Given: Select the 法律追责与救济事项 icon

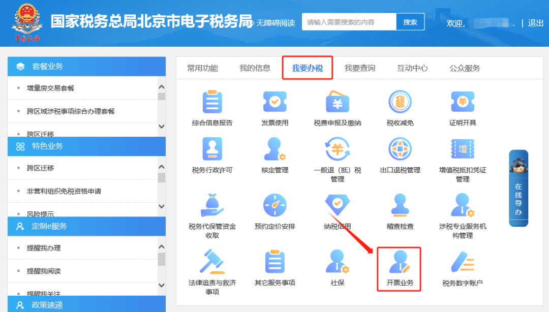Looking at the screenshot, I should tap(212, 261).
